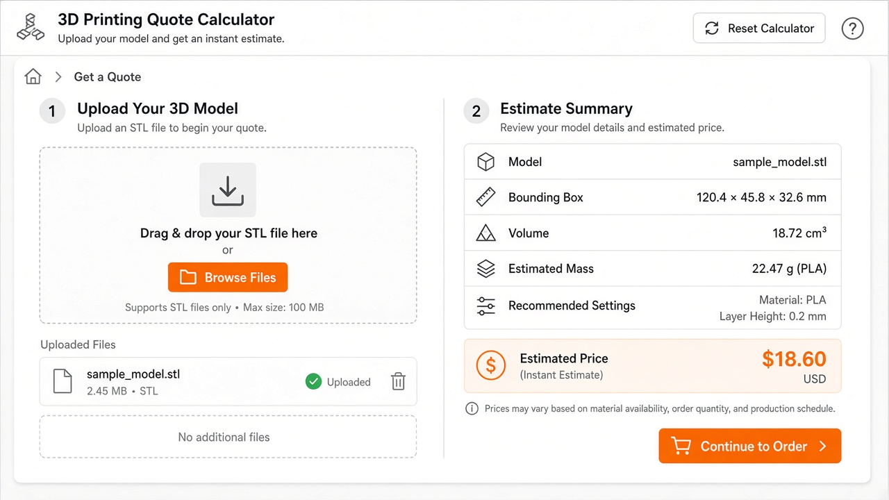Click the Supports STL files only note
Screen dimensions: 889x500
pyautogui.click(x=224, y=307)
